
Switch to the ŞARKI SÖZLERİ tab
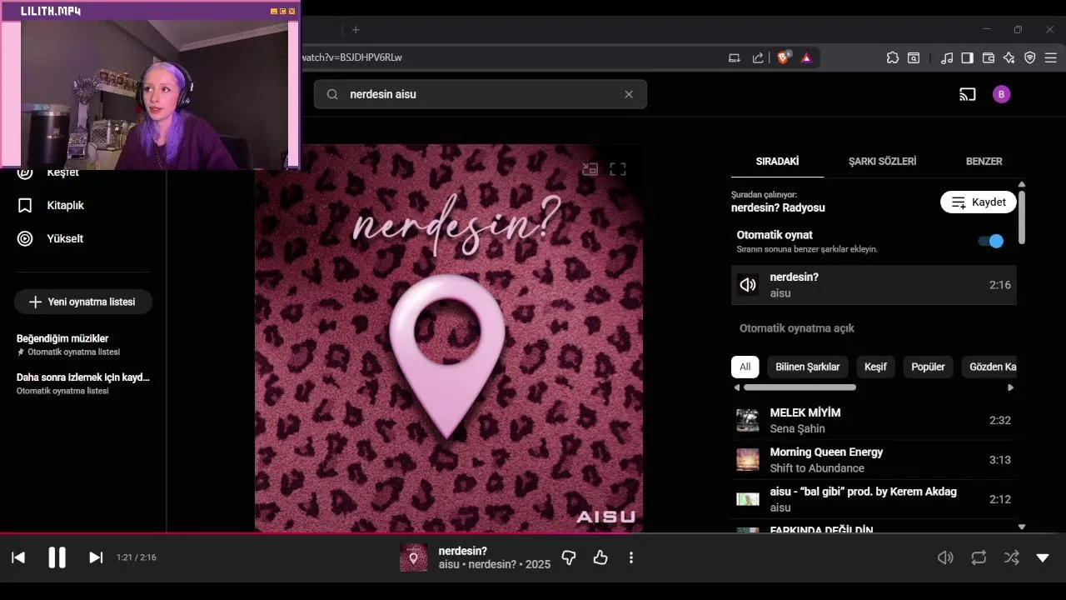[882, 161]
